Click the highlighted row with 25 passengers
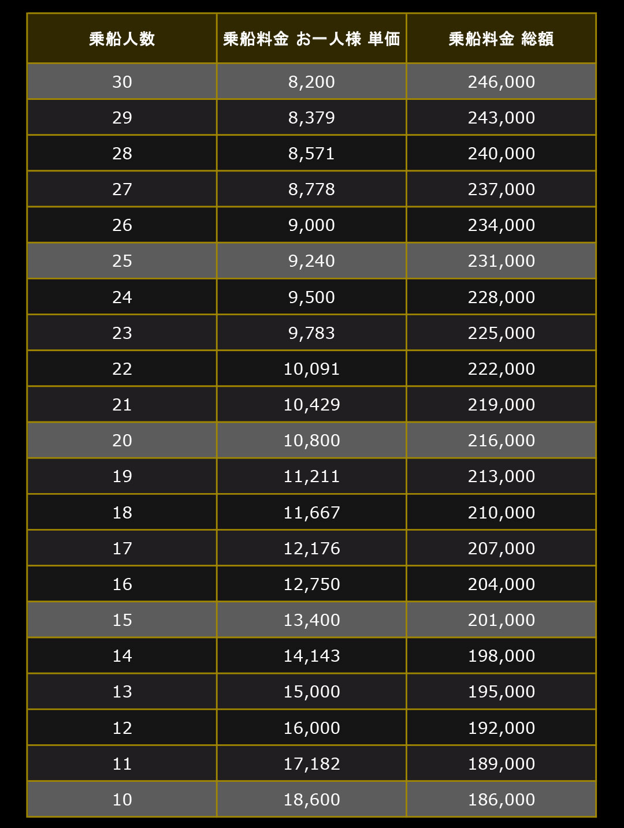This screenshot has height=828, width=624. [311, 261]
